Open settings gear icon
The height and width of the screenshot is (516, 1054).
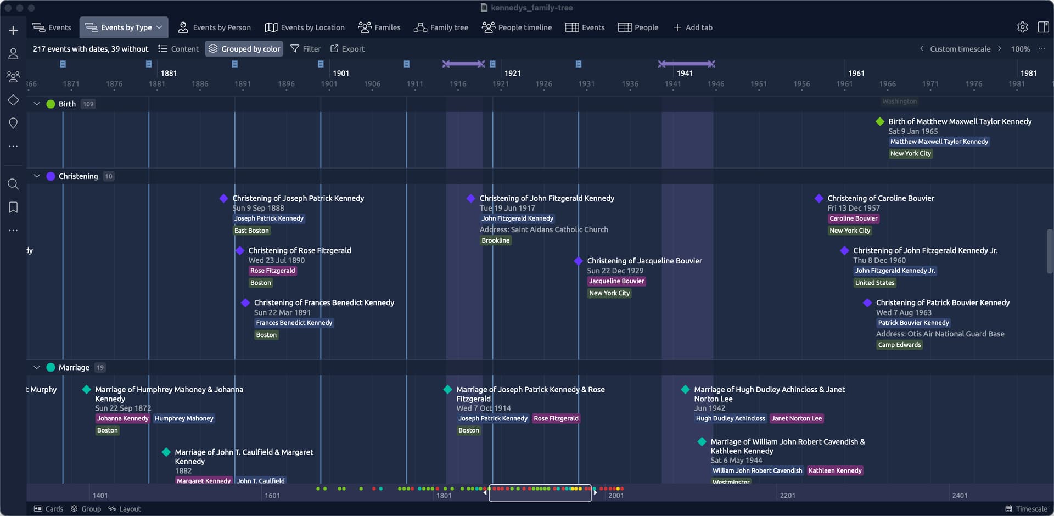click(1022, 27)
